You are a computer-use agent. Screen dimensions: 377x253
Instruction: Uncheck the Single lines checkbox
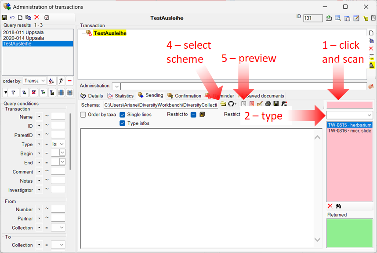coord(123,115)
